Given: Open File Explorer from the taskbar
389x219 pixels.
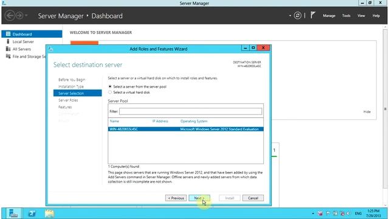Looking at the screenshot, I should (49, 214).
